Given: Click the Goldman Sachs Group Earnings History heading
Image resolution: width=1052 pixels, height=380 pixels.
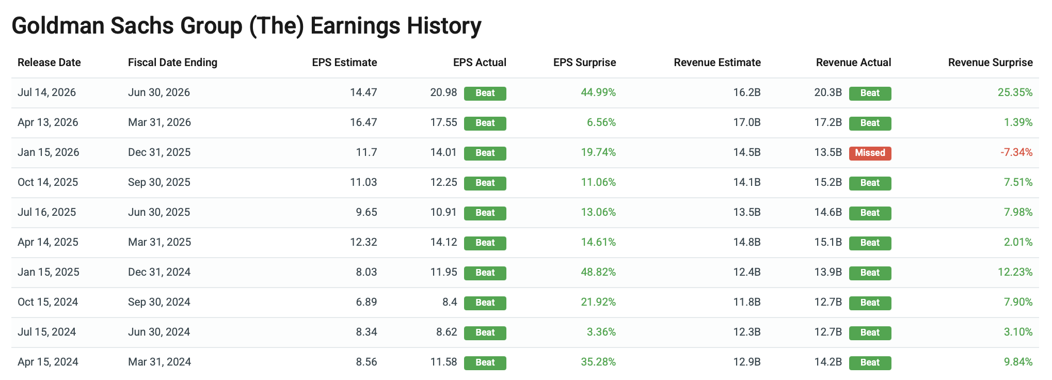Looking at the screenshot, I should 246,26.
